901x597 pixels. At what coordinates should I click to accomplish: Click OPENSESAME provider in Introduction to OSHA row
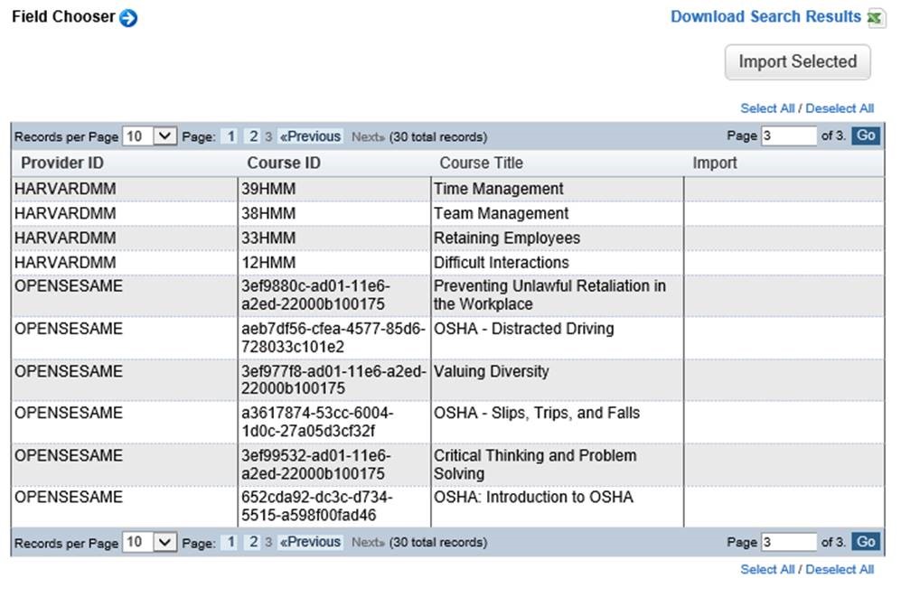click(x=69, y=497)
